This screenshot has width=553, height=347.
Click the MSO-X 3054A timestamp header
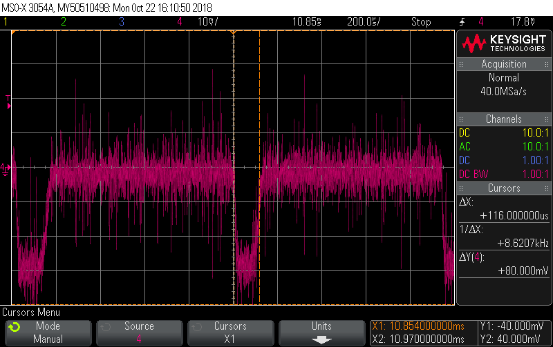(107, 8)
